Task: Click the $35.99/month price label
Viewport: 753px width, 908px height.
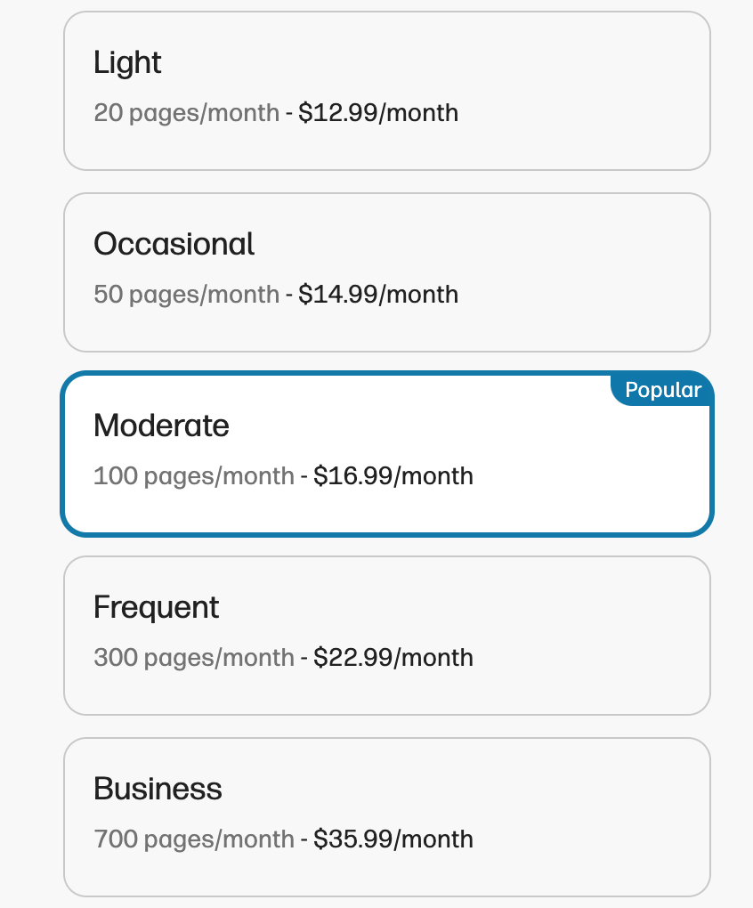Action: click(393, 839)
